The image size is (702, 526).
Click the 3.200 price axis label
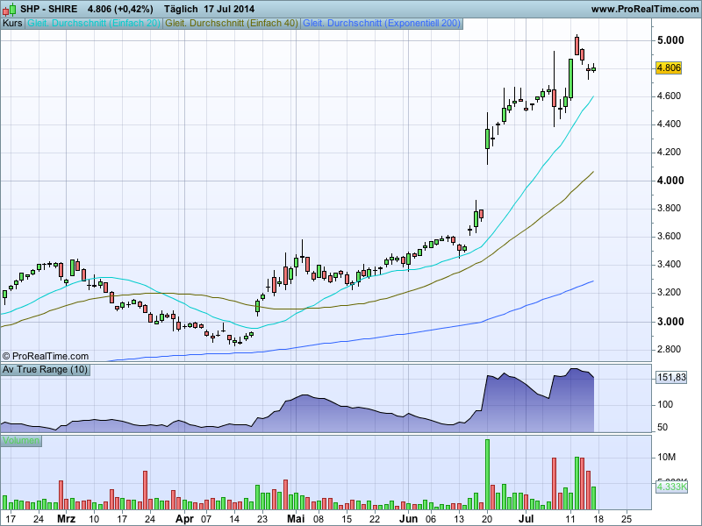coord(669,293)
